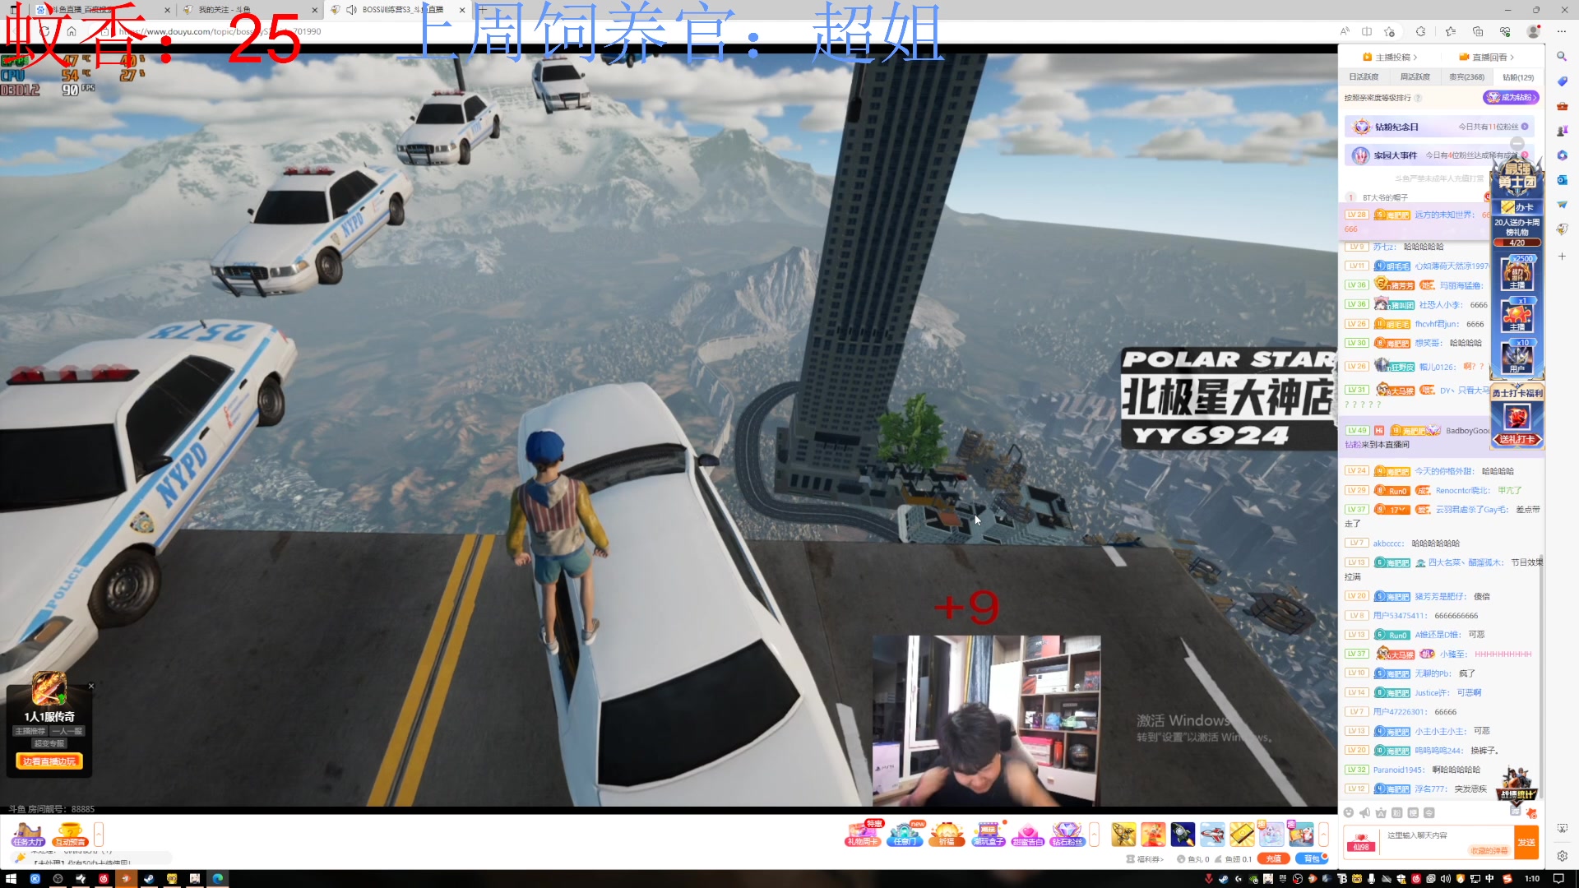Open the 背包 backpack button
Image resolution: width=1579 pixels, height=888 pixels.
[x=1312, y=858]
